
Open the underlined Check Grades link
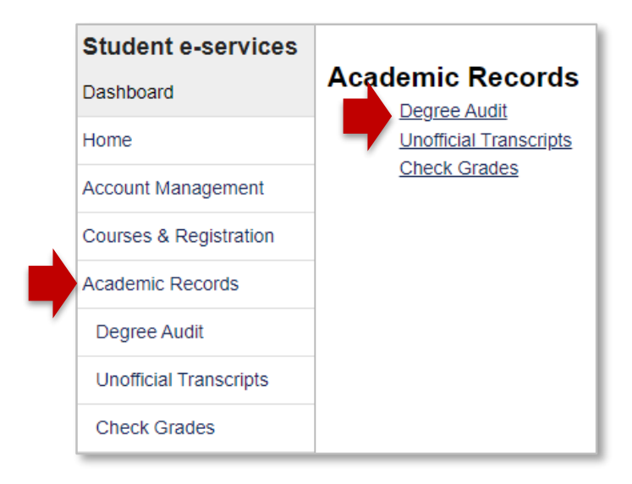click(459, 168)
